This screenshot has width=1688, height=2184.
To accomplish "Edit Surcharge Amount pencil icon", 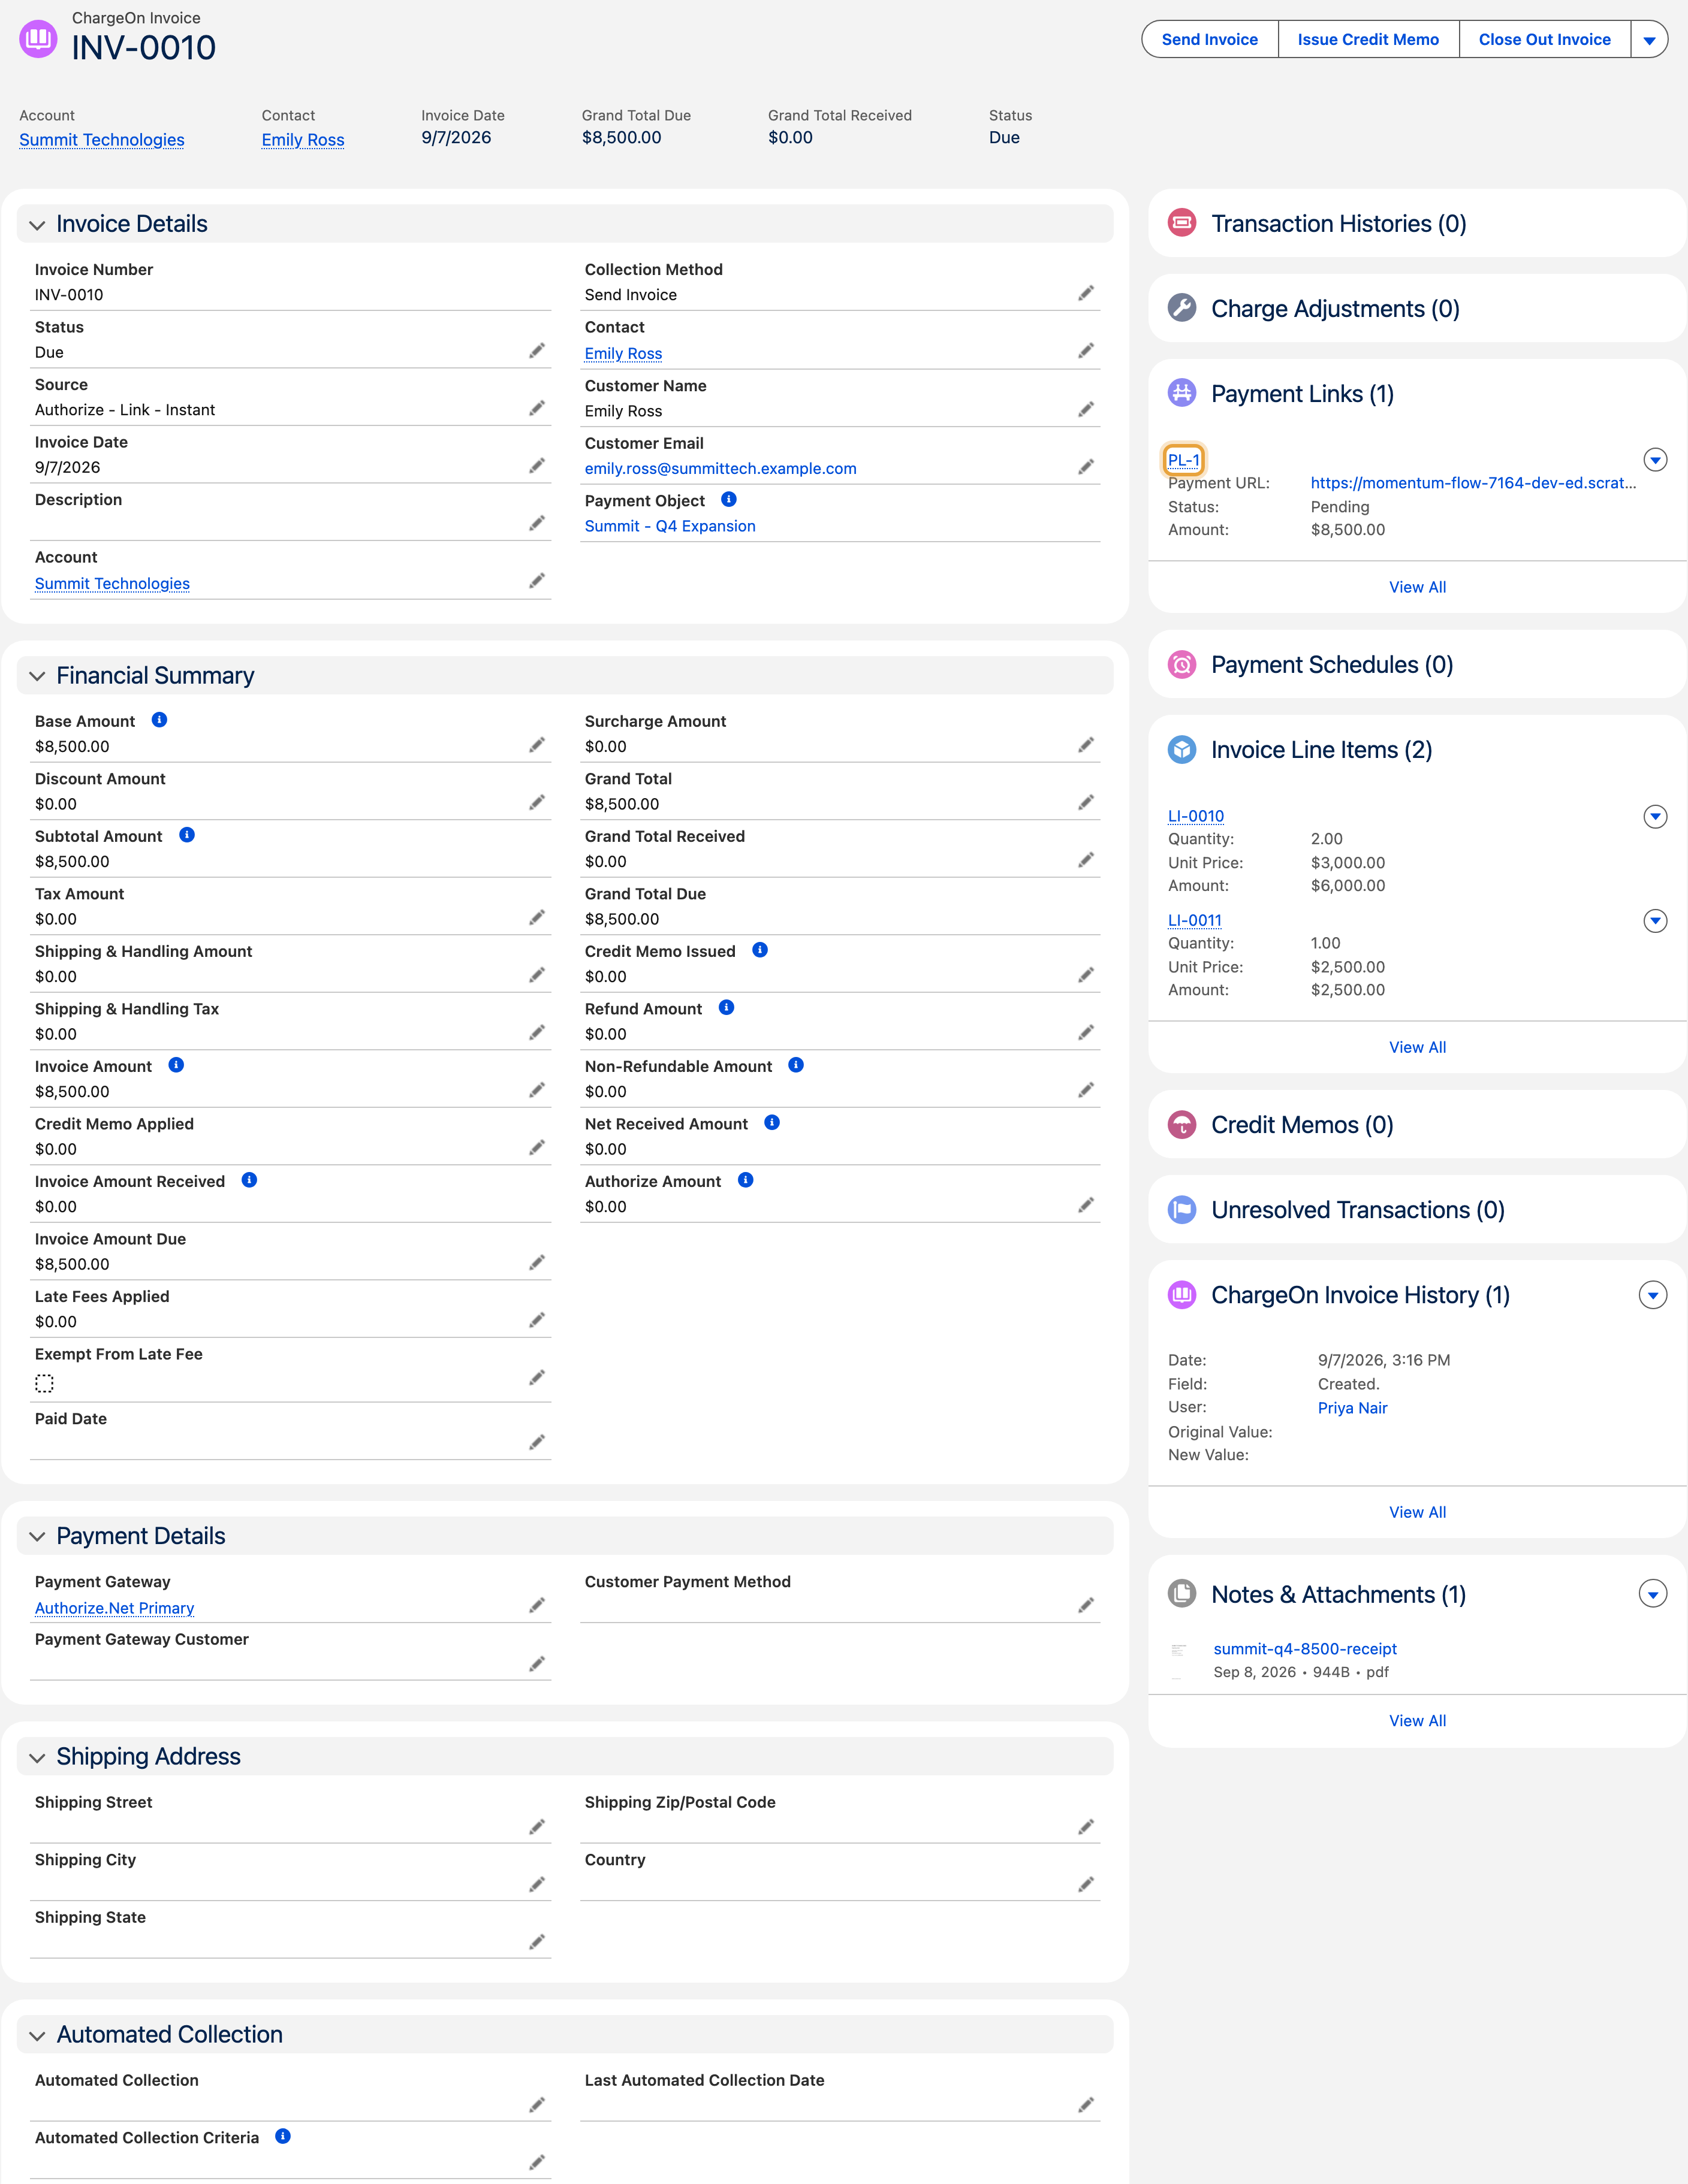I will (1087, 745).
